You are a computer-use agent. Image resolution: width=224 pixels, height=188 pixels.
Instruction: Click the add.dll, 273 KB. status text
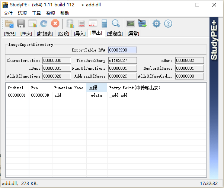[x=20, y=183]
